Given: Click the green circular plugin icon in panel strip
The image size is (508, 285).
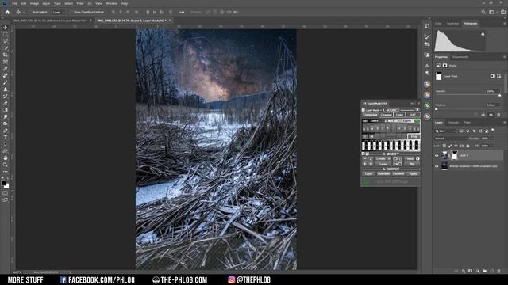Looking at the screenshot, I should pyautogui.click(x=427, y=105).
